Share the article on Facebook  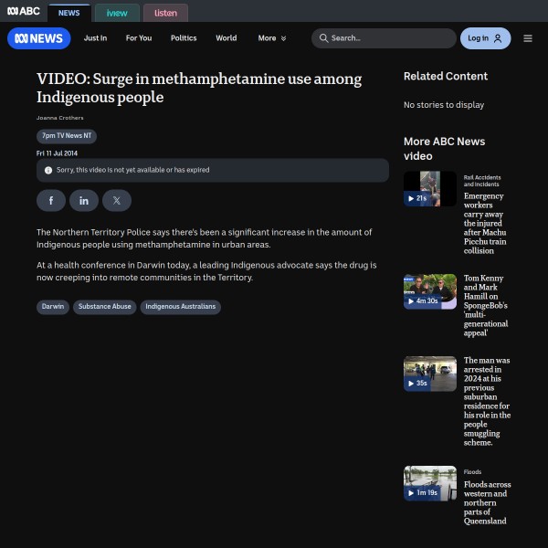[x=51, y=200]
